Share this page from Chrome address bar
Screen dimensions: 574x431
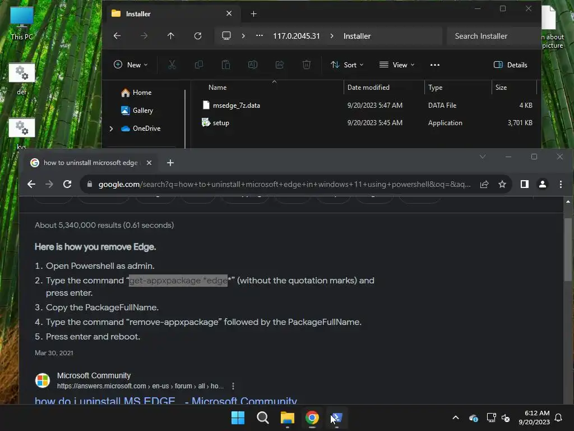pos(484,184)
